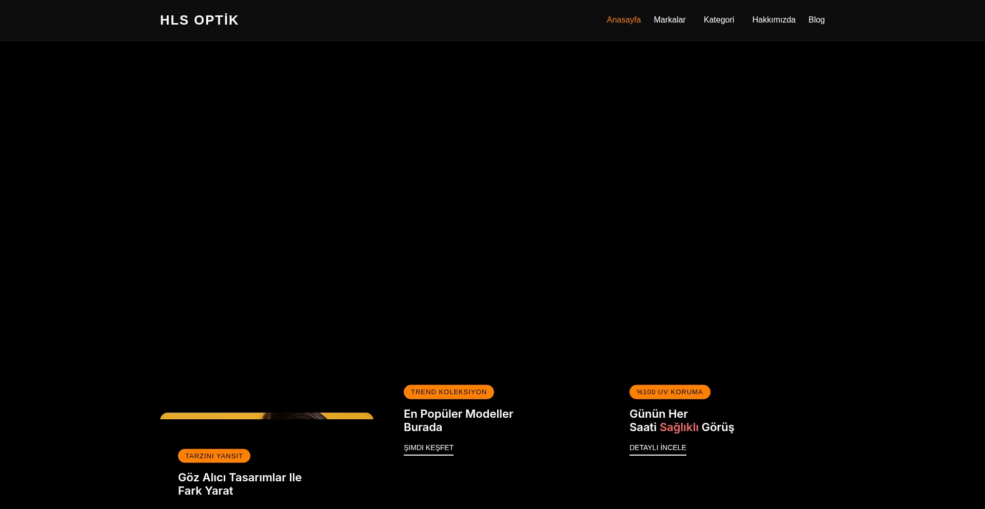
Task: Click the "En Popüler Modeller" title line
Action: click(458, 414)
